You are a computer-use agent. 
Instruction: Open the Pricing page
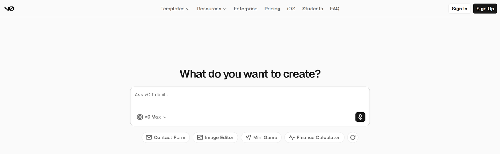(272, 9)
